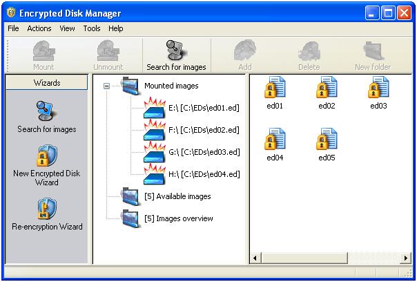The image size is (417, 282).
Task: Click the F:\ mounted drive icon
Action: pos(155,130)
